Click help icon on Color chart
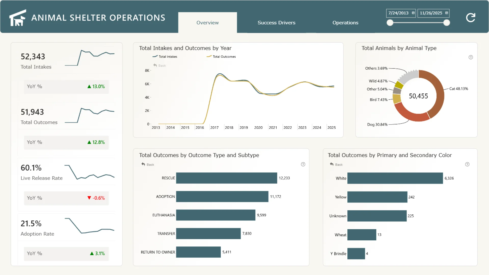Image resolution: width=489 pixels, height=275 pixels. 467,164
